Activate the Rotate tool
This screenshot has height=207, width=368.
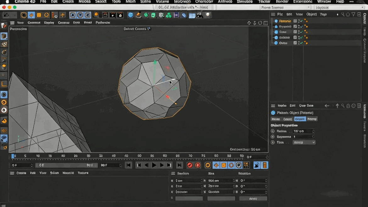pyautogui.click(x=47, y=15)
